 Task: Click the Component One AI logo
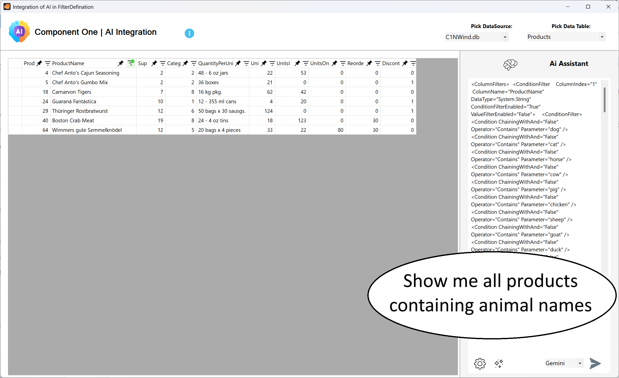click(x=19, y=31)
